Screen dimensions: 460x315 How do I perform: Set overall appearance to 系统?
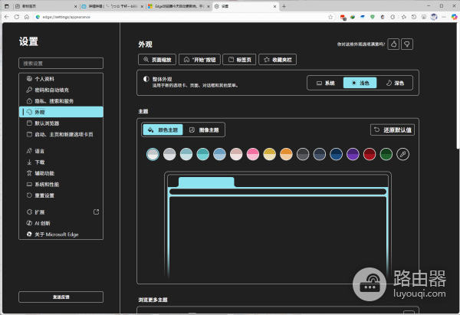pyautogui.click(x=325, y=83)
